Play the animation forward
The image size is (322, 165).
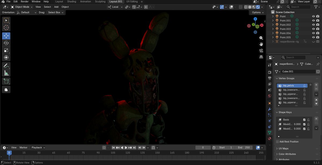(x=126, y=148)
